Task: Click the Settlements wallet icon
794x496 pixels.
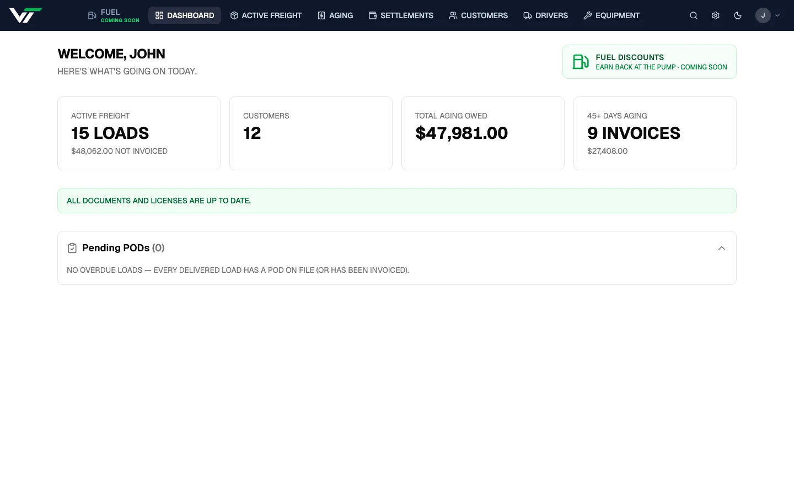Action: pyautogui.click(x=373, y=15)
